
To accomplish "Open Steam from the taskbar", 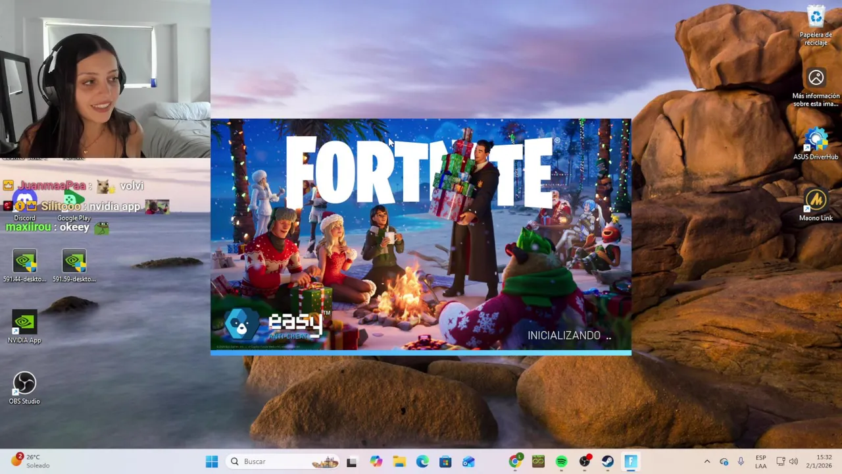I will click(x=607, y=461).
